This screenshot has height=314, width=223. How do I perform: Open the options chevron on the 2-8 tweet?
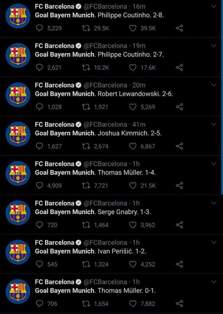click(214, 6)
